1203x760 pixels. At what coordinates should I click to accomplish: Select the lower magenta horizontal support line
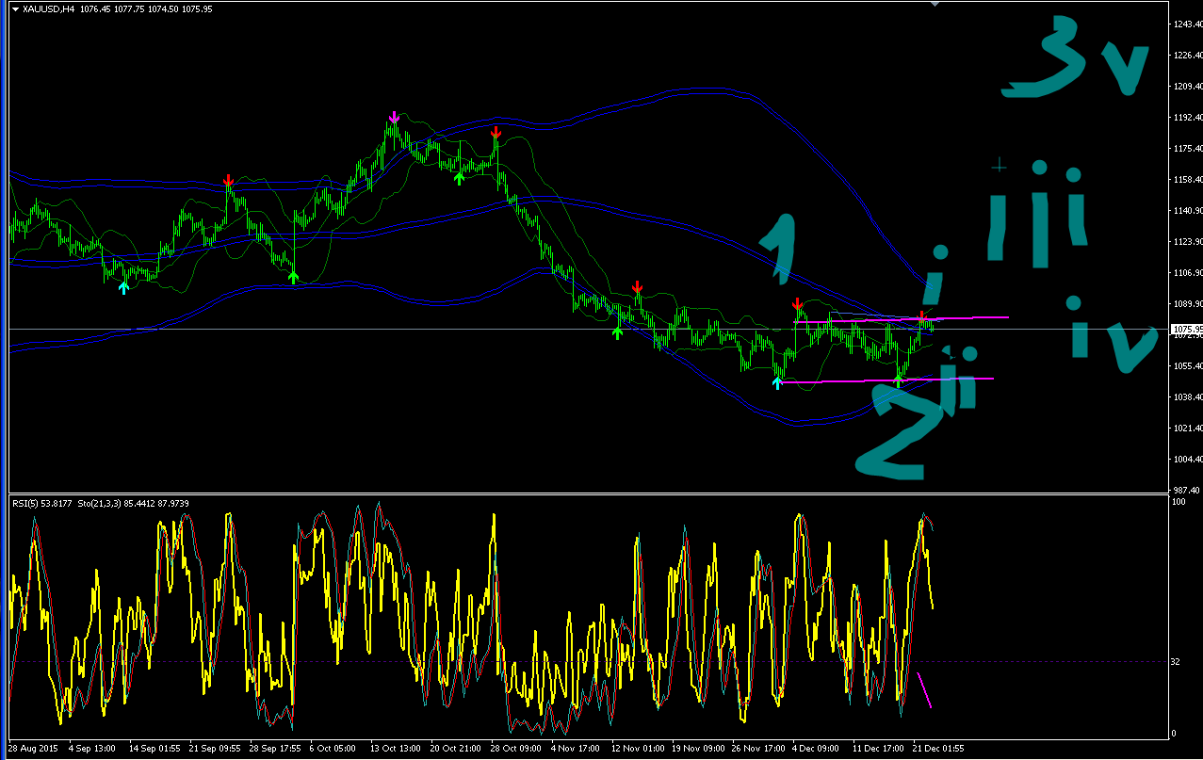(x=888, y=380)
